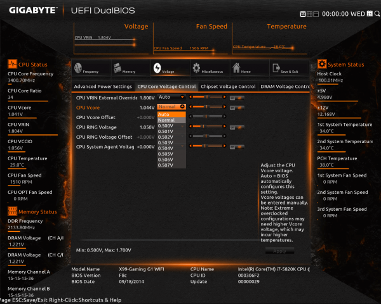The image size is (381, 304).
Task: Decrease CPU Vcore Offset with left arrow
Action: point(190,117)
